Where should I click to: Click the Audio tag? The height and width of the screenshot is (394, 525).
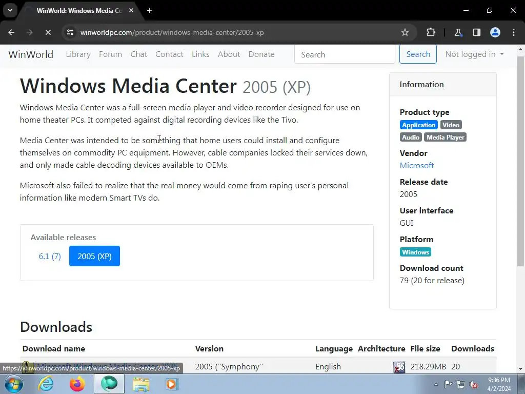pos(411,137)
